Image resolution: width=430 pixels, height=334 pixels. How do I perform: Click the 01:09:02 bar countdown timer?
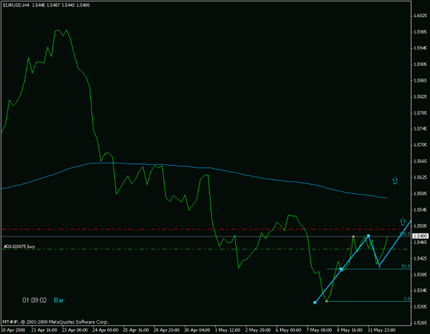(x=34, y=300)
